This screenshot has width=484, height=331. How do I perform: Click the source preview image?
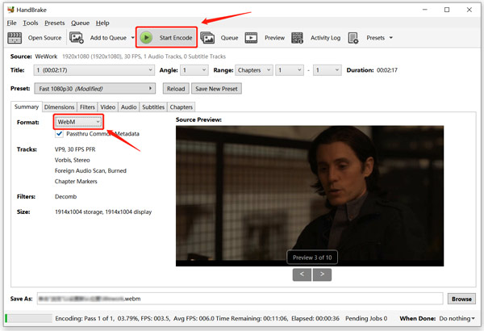coord(310,196)
